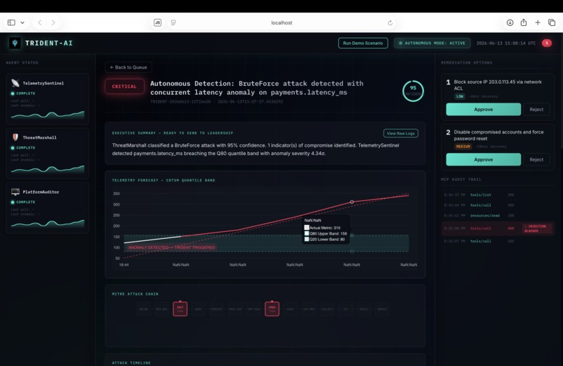Click PlatformAuditor COMPLETE status indicator
Screen dimensions: 563x366
click(x=23, y=202)
